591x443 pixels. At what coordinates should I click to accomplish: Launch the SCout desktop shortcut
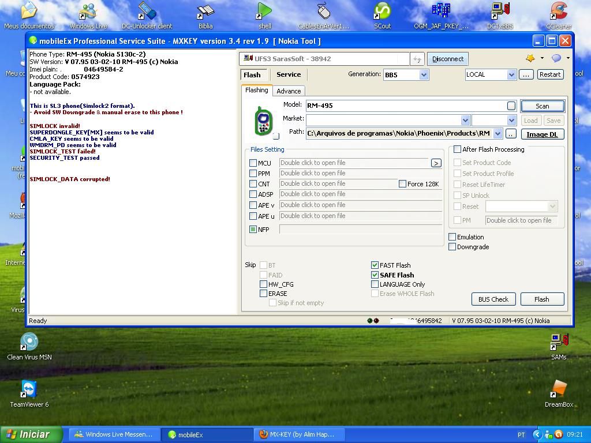coord(382,16)
